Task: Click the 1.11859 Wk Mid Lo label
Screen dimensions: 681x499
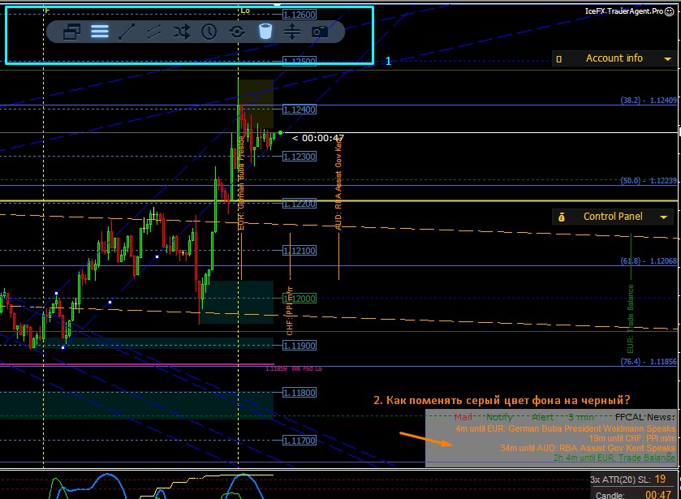Action: coord(294,368)
